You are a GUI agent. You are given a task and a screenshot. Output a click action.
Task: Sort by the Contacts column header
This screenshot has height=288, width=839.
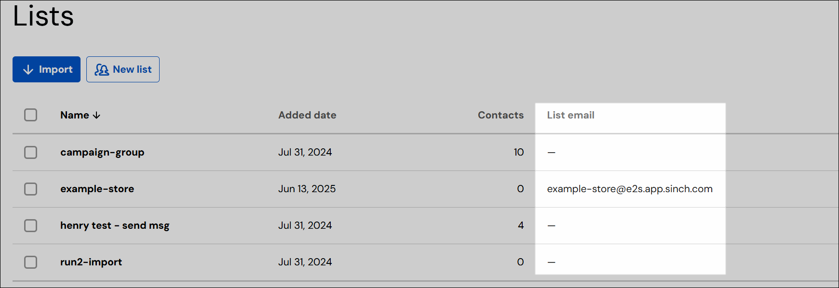pos(501,115)
